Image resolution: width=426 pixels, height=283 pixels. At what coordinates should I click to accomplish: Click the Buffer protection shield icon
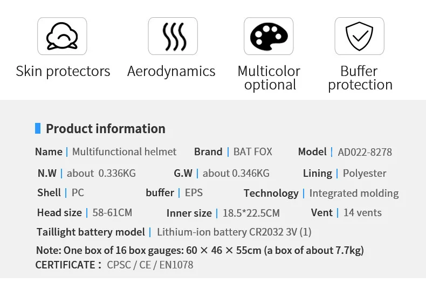359,36
